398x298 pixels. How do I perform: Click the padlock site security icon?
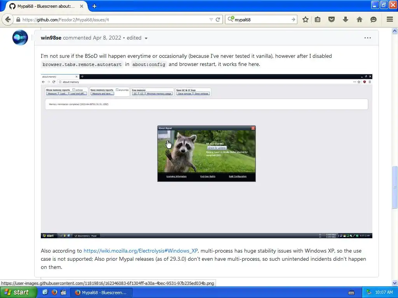coord(18,19)
